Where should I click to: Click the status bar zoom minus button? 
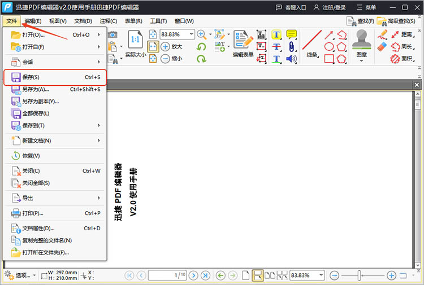click(335, 275)
